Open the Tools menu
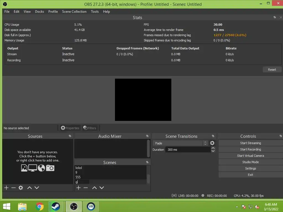Viewport: 283px width, 212px height. (x=95, y=12)
